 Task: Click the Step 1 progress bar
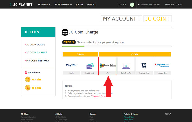click(x=117, y=46)
